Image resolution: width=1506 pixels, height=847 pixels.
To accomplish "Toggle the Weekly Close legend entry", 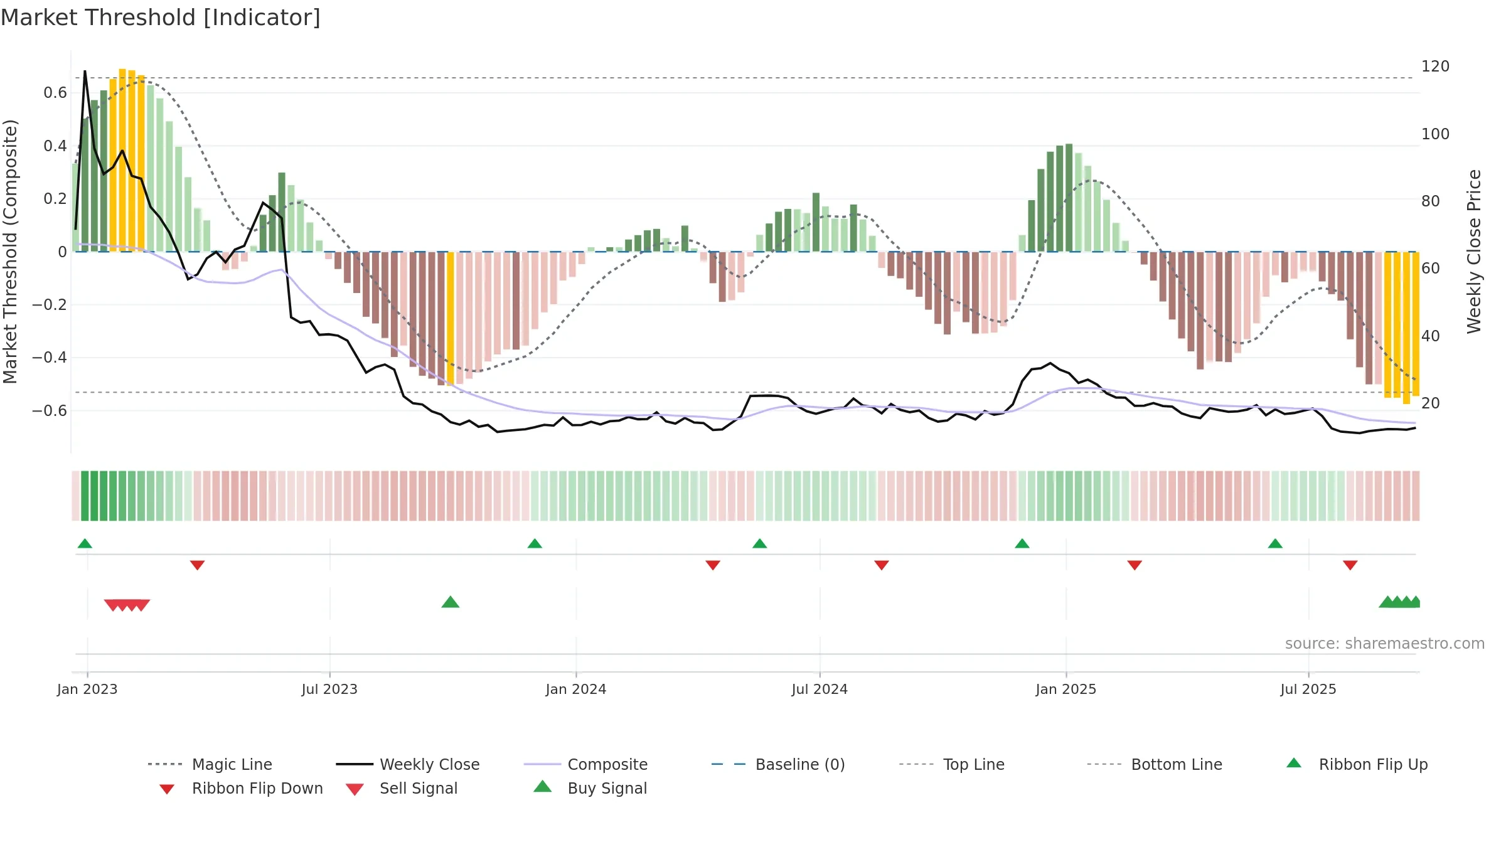I will pos(408,764).
